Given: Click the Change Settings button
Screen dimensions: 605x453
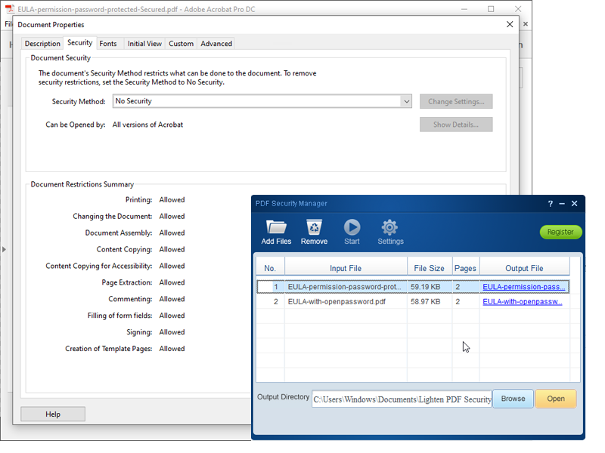Looking at the screenshot, I should (x=456, y=101).
